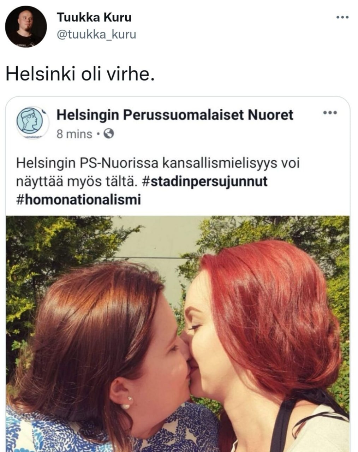Click the globe public-visibility icon
This screenshot has width=358, height=452.
[109, 134]
